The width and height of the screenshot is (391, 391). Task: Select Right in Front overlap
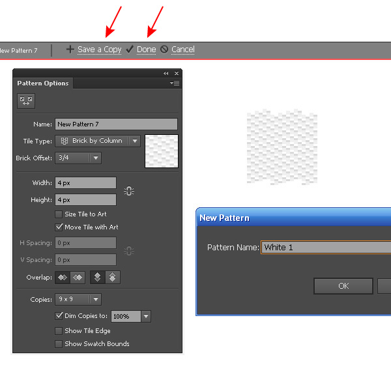[x=78, y=278]
